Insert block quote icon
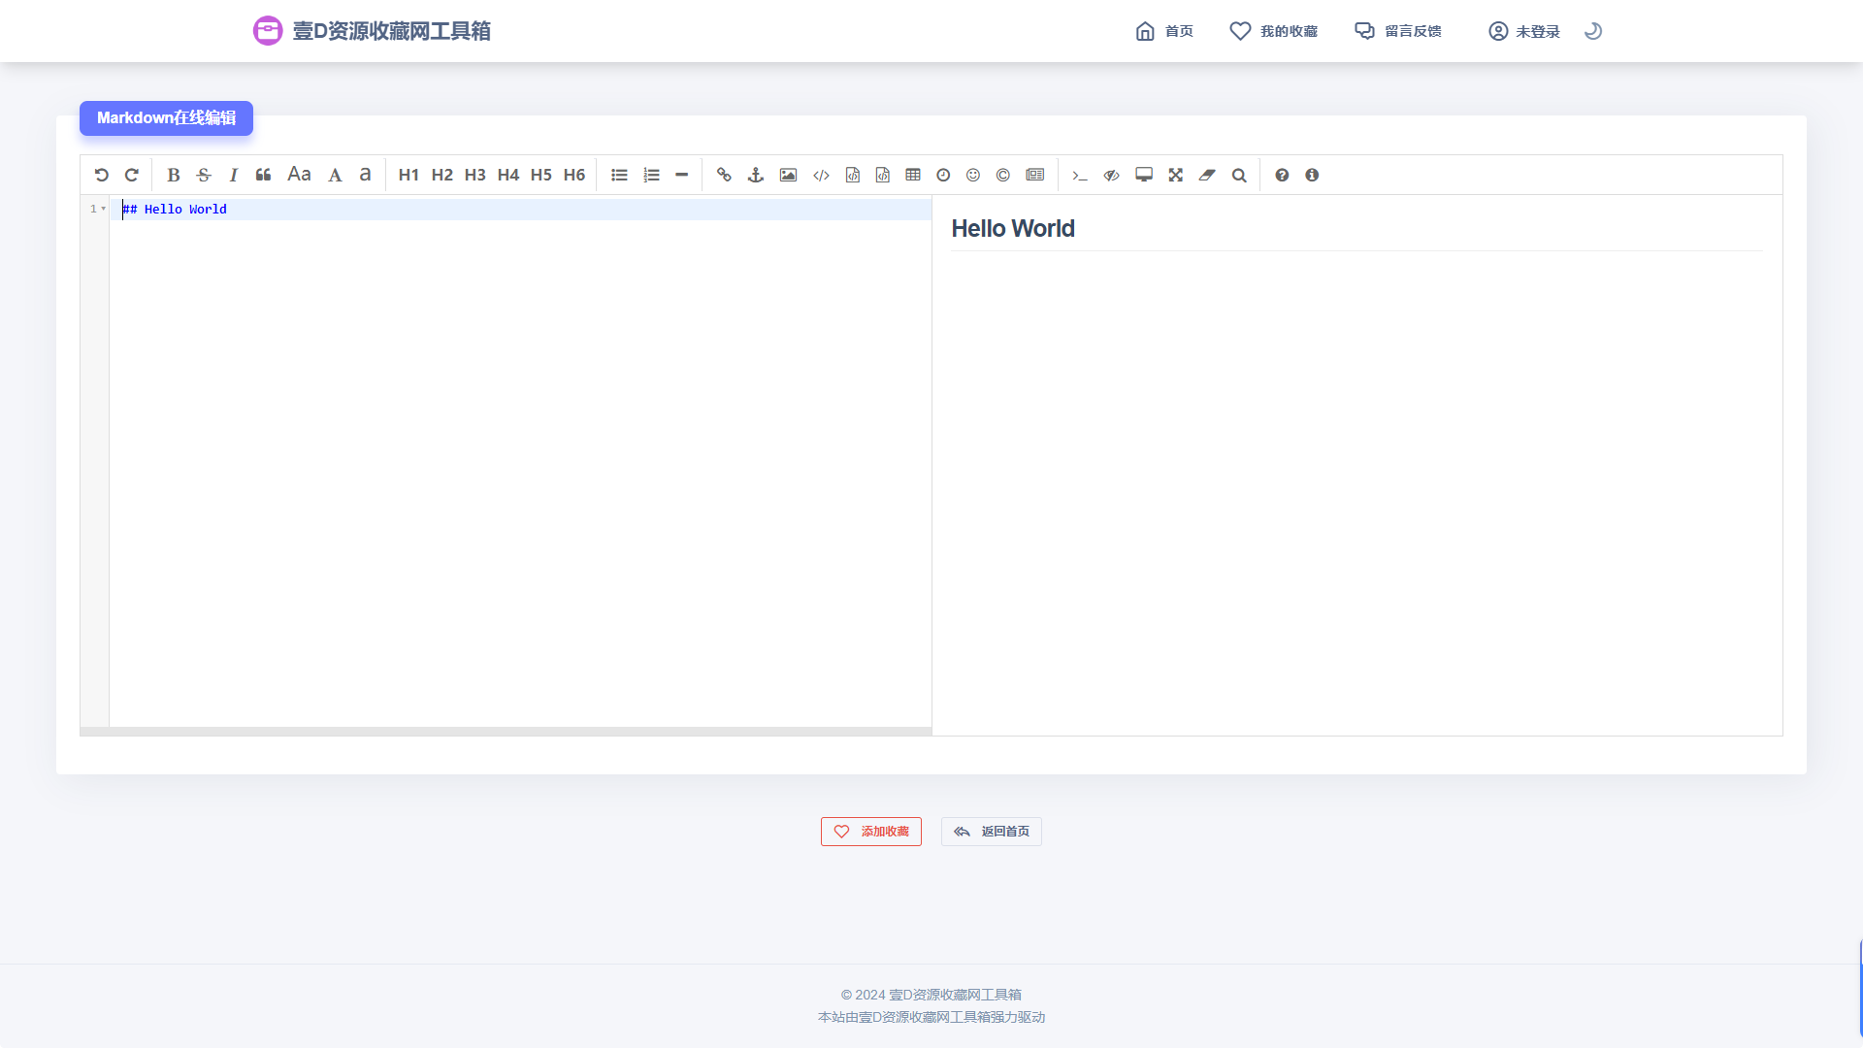The image size is (1863, 1048). pyautogui.click(x=263, y=175)
